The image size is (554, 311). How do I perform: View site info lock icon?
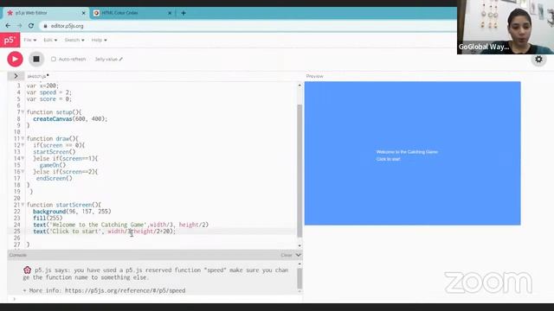45,26
